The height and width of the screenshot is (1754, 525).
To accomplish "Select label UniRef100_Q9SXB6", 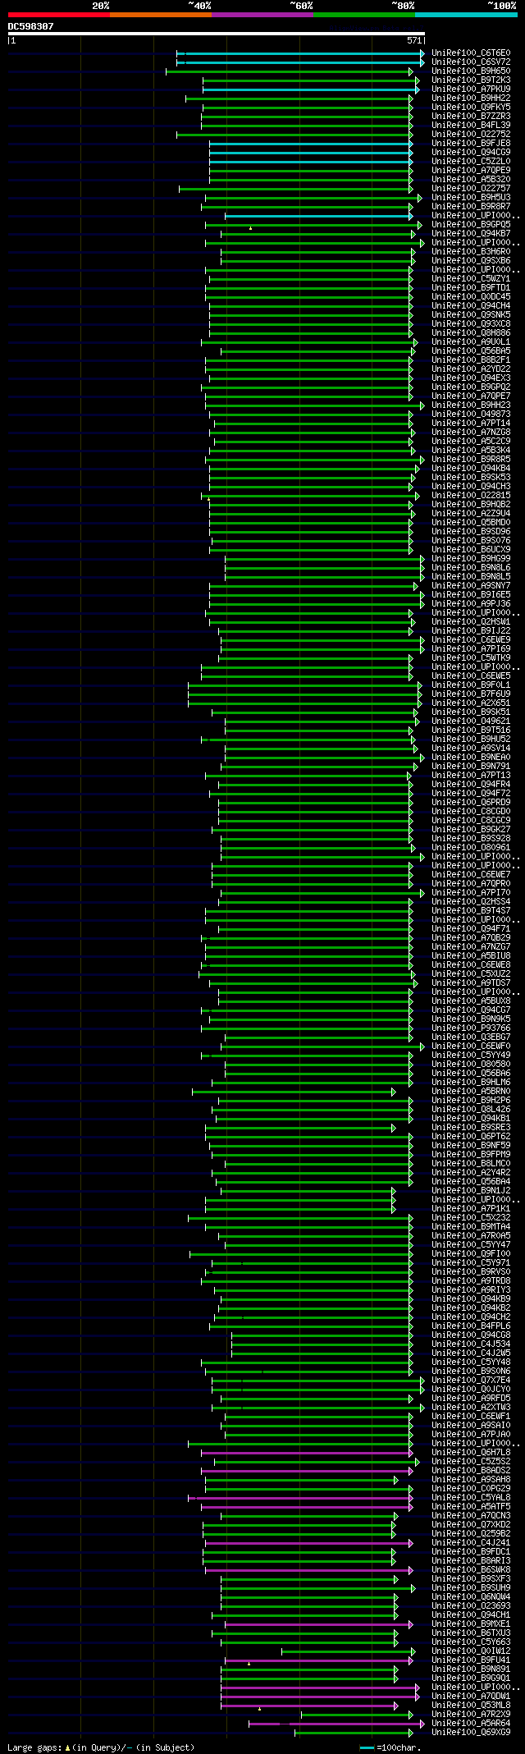I will click(x=471, y=261).
